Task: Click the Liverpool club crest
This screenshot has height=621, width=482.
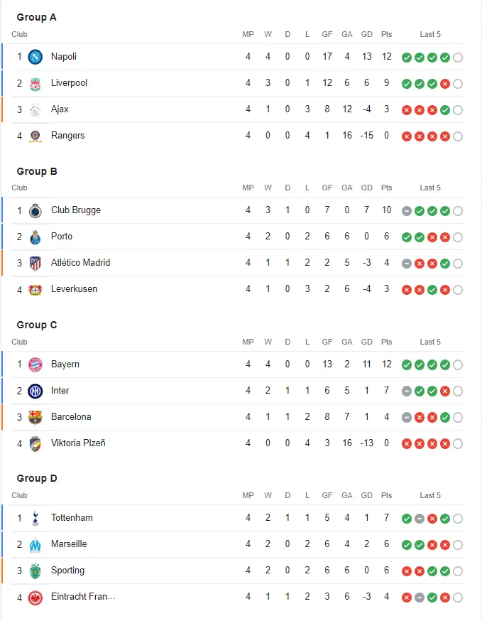Action: point(35,83)
